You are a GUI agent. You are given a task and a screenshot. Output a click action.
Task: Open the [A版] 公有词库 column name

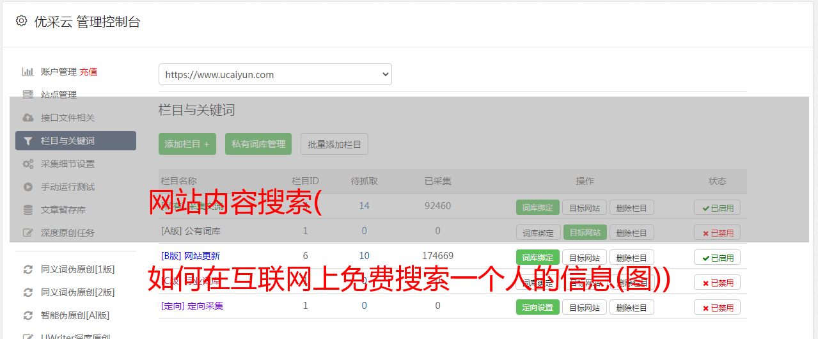191,230
